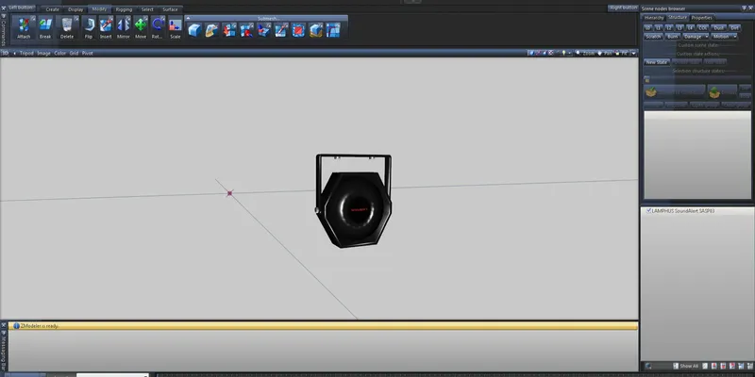Select the Scale tool
The width and height of the screenshot is (755, 377).
click(176, 28)
